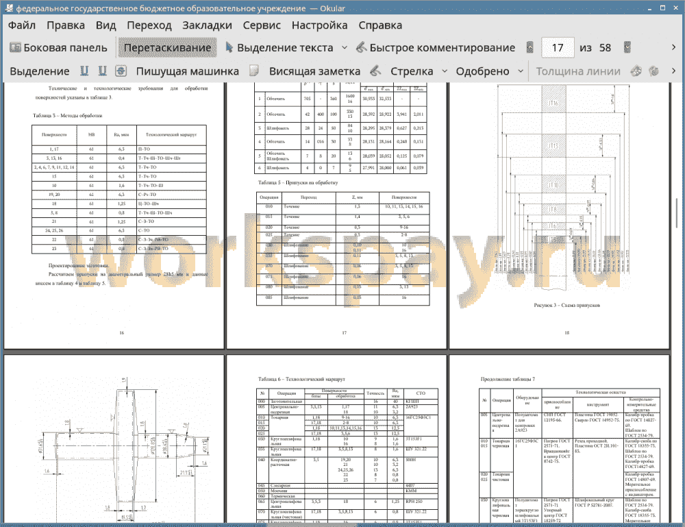685x527 pixels.
Task: Click the caption Рисунок 3 – Схема припусков
Action: (566, 306)
